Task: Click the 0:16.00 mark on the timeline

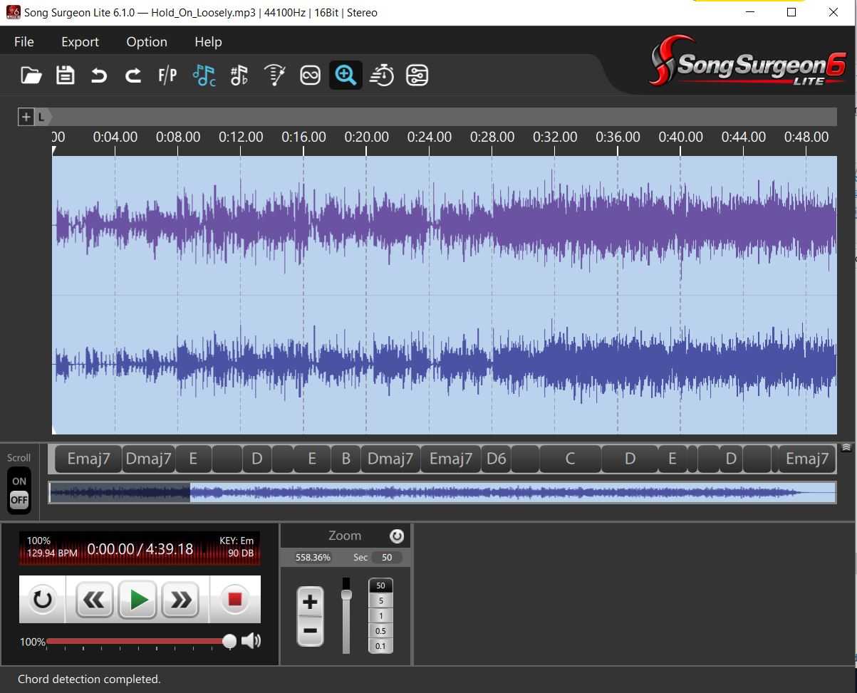Action: coord(303,137)
